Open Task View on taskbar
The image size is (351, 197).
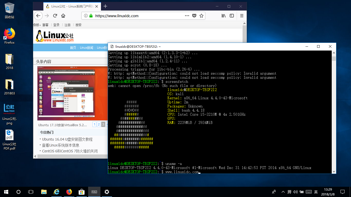(31, 192)
